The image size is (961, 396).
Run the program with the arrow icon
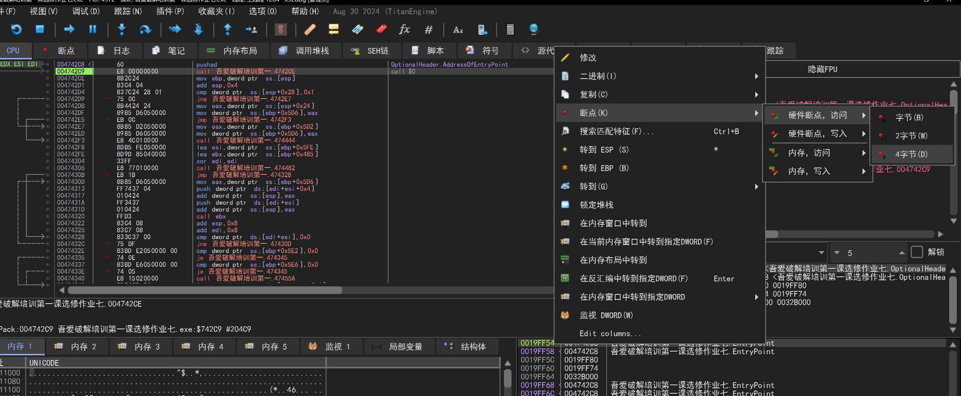click(x=69, y=29)
